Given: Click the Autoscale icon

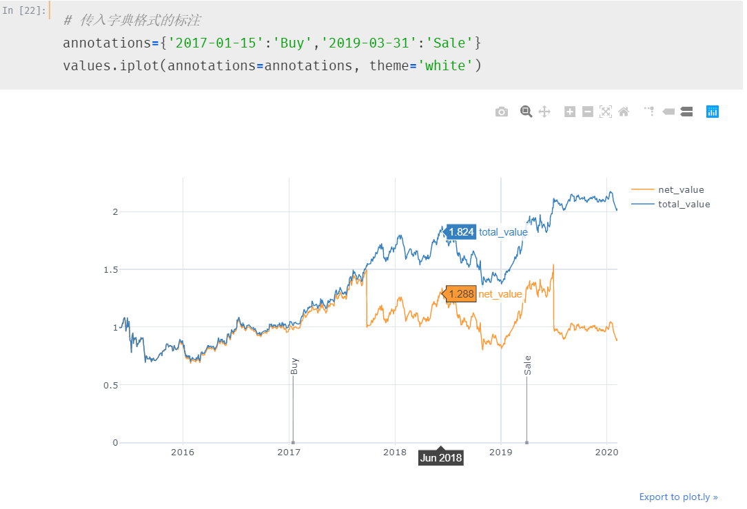Looking at the screenshot, I should [x=605, y=111].
